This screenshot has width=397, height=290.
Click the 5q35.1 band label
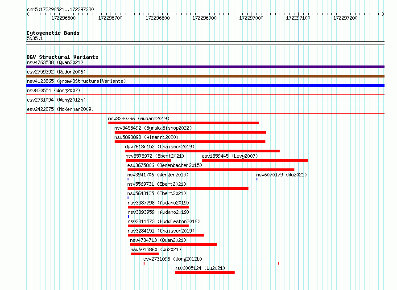[35, 38]
